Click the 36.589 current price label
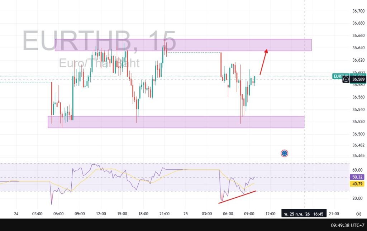Viewport: 367px width, 231px height. (358, 79)
